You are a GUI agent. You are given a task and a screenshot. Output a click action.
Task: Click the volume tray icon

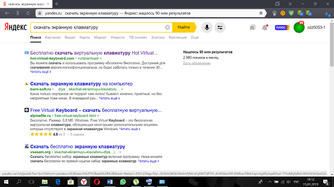tap(289, 182)
